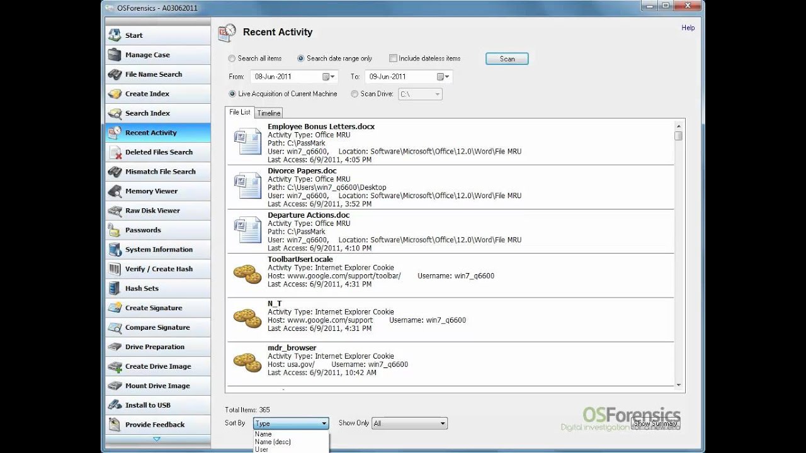
Task: Select the Raw Disk Viewer icon
Action: point(115,211)
